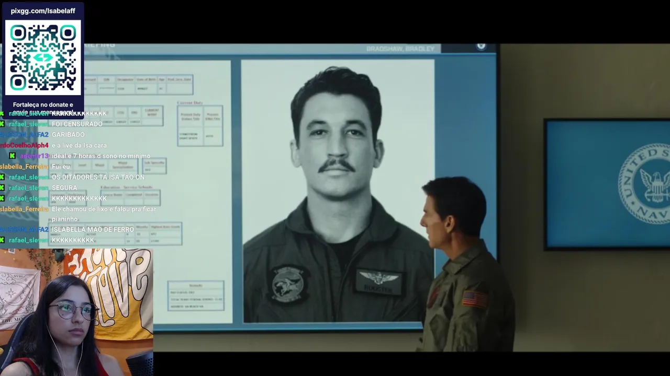Select the 'Fui eu' chat message
This screenshot has height=376, width=670.
[x=61, y=167]
